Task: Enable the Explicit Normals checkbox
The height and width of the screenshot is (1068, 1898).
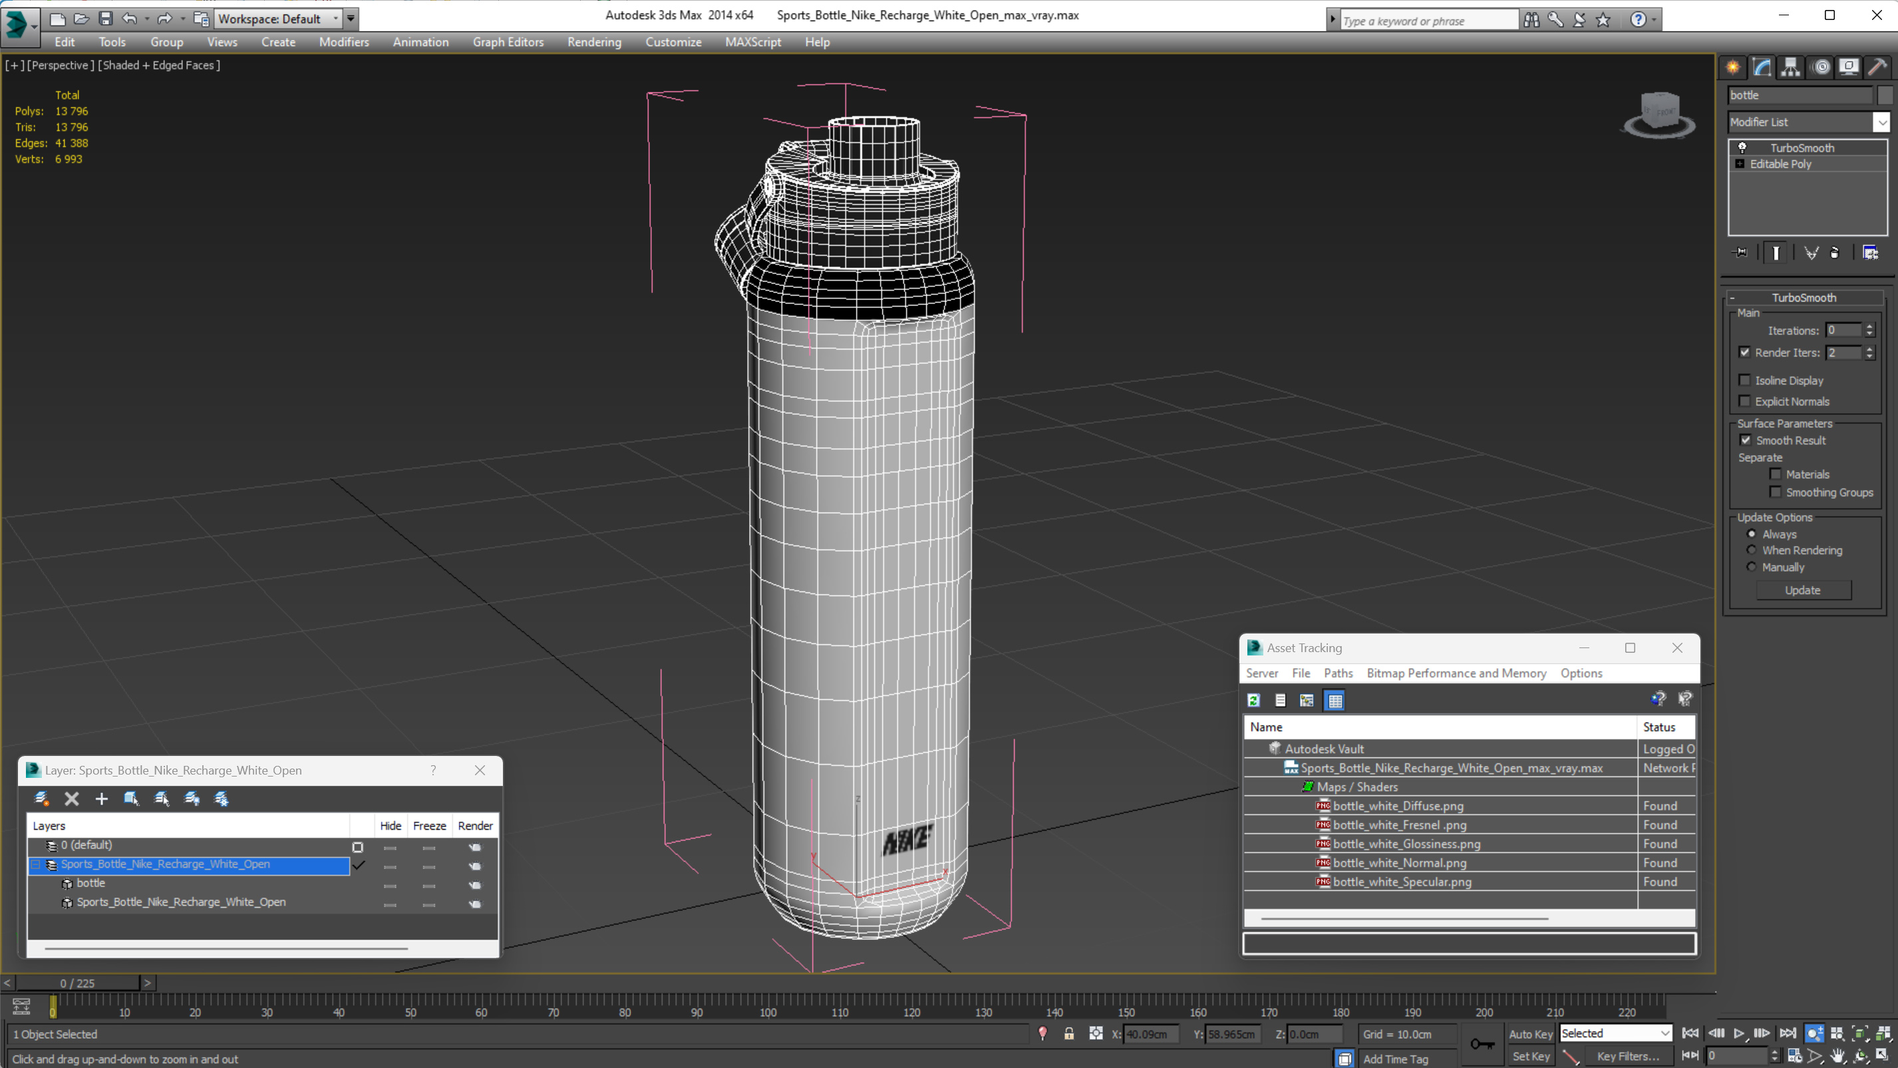Action: 1744,401
